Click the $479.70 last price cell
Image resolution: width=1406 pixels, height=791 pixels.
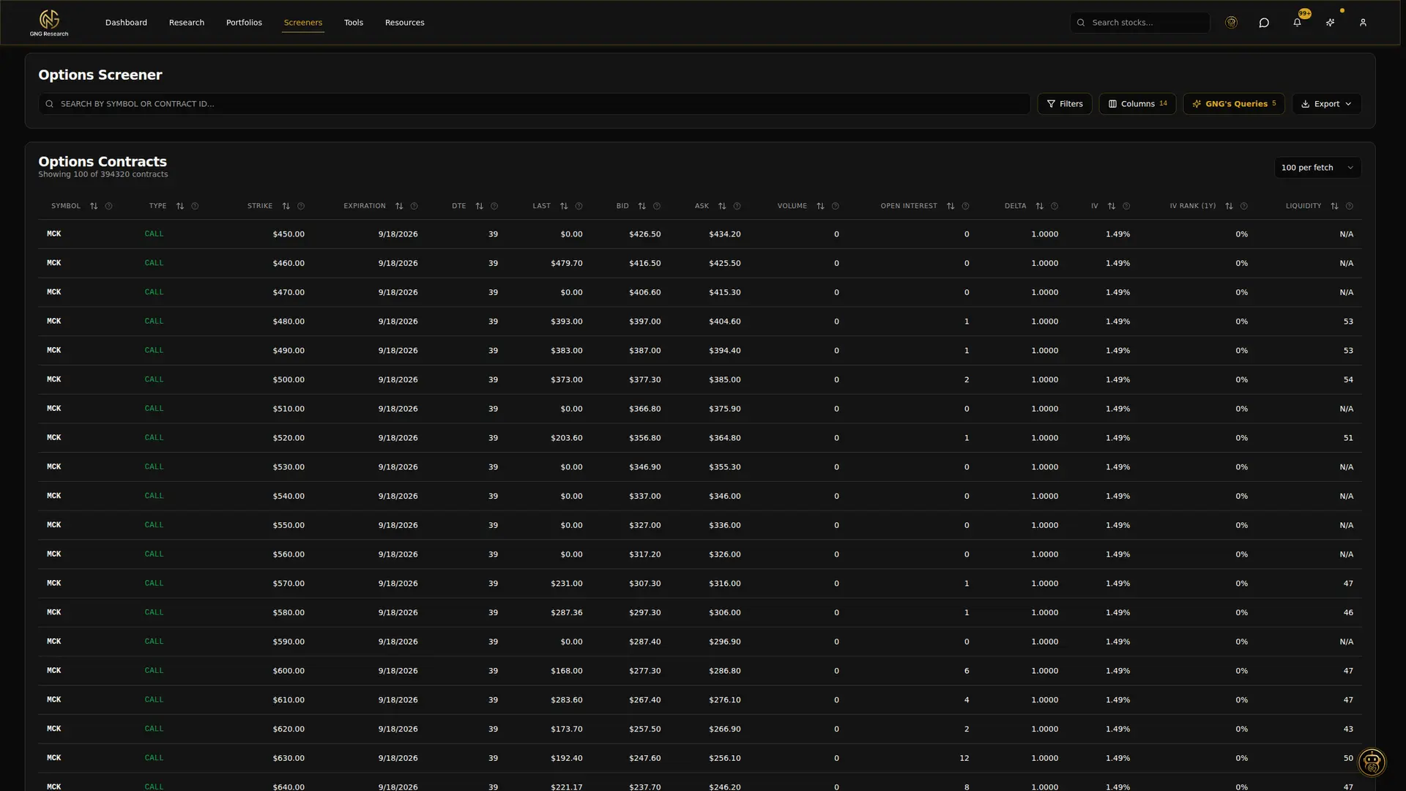(x=567, y=264)
